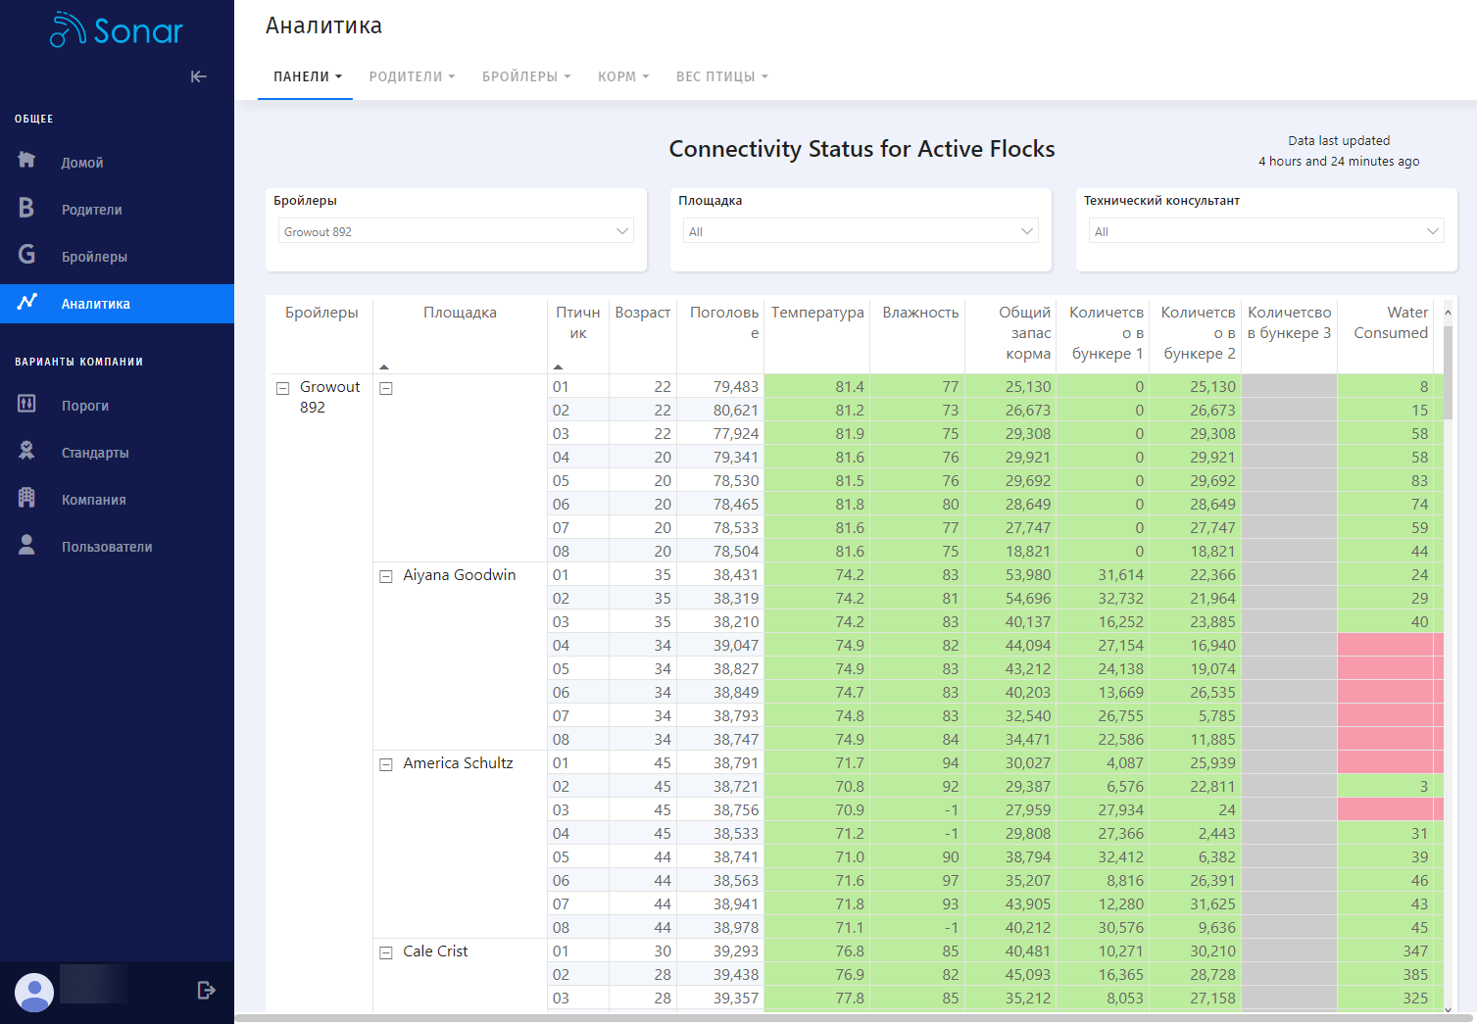The height and width of the screenshot is (1024, 1477).
Task: Open Домой in the sidebar
Action: [82, 163]
